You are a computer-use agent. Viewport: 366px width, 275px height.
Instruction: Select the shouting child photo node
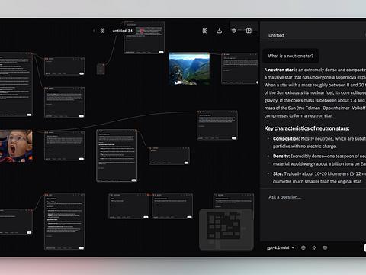(x=16, y=146)
